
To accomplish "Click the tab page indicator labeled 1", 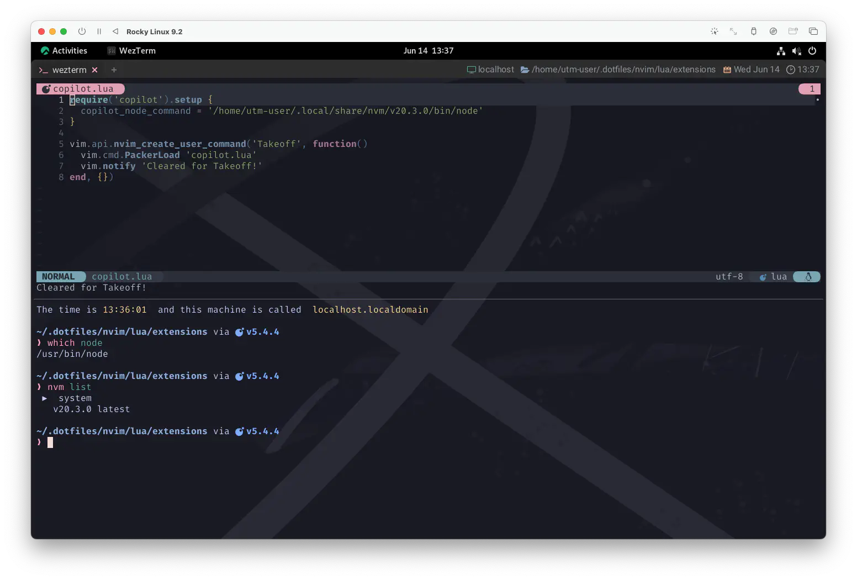I will [810, 89].
